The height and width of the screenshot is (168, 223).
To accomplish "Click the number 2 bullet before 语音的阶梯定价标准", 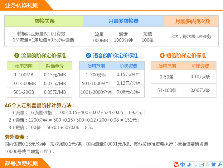I will click(x=88, y=55).
